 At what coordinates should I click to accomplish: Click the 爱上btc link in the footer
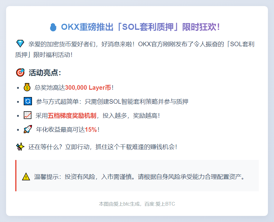121,204
